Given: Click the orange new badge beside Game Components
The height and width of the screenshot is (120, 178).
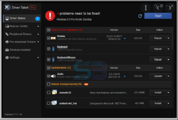Looking at the screenshot, I should 86,84.
